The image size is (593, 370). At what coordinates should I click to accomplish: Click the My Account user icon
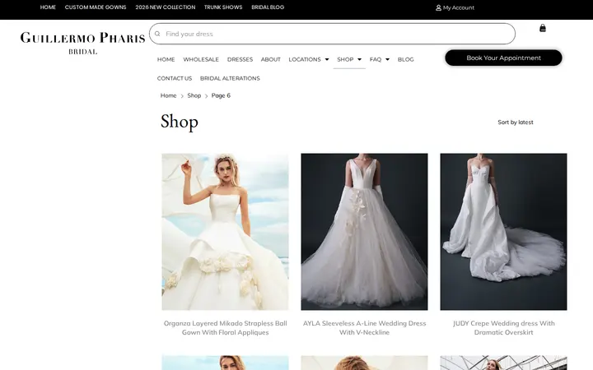pyautogui.click(x=438, y=7)
